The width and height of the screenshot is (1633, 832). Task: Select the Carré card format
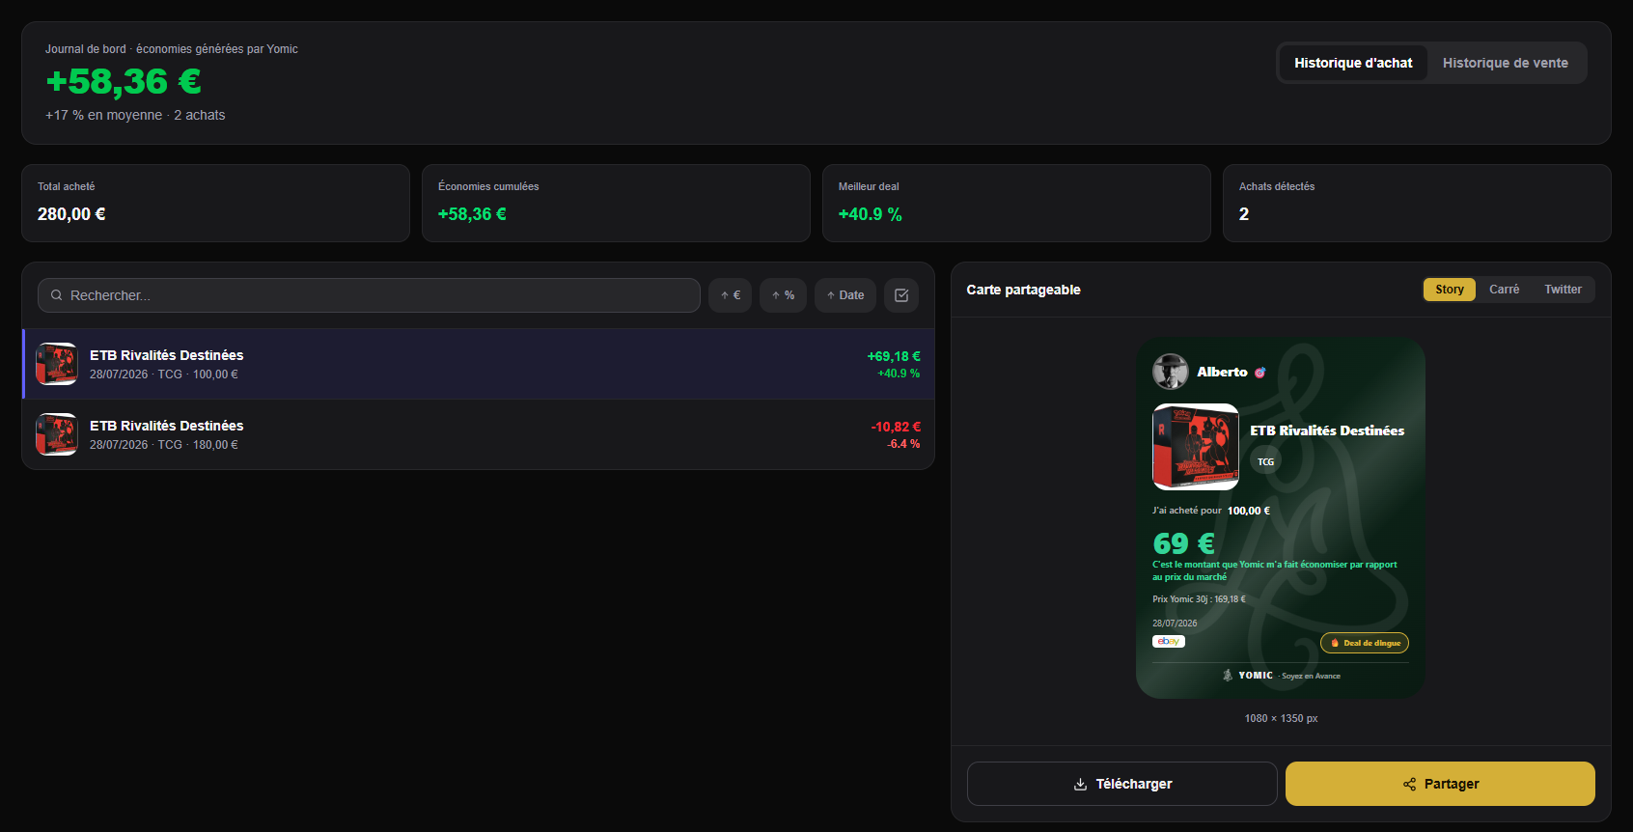pos(1504,290)
